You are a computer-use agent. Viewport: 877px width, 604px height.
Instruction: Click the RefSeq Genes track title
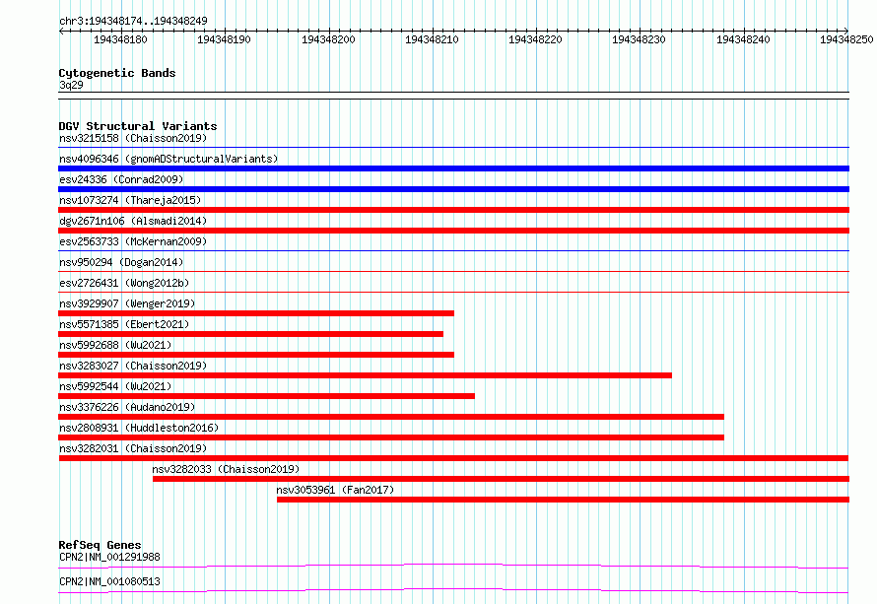(100, 545)
